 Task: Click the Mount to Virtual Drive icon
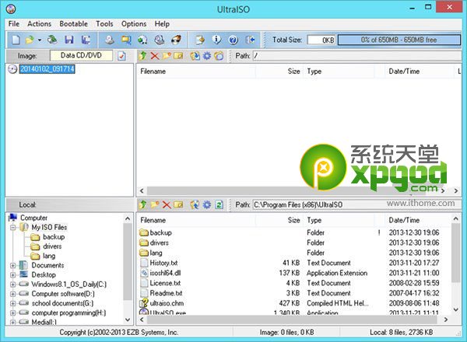coord(160,40)
